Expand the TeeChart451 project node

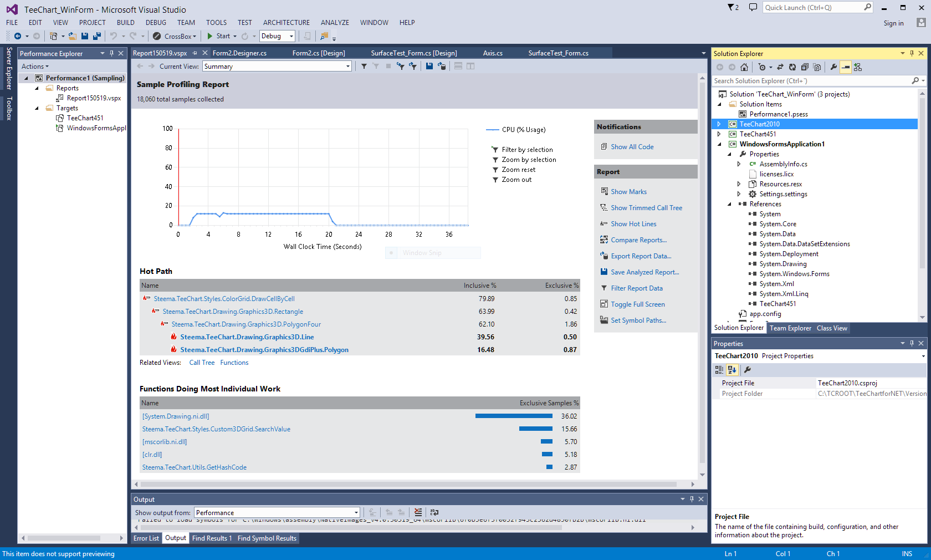(x=719, y=134)
